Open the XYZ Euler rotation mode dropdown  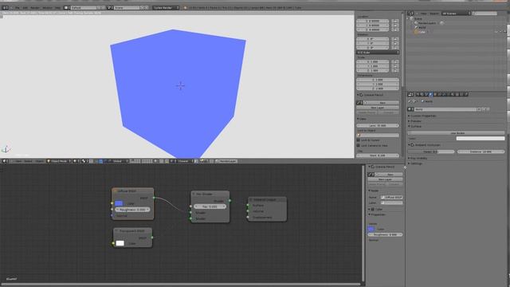(x=378, y=53)
